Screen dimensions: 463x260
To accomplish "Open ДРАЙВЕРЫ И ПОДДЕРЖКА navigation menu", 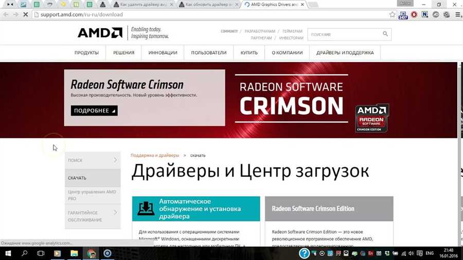I will (345, 52).
